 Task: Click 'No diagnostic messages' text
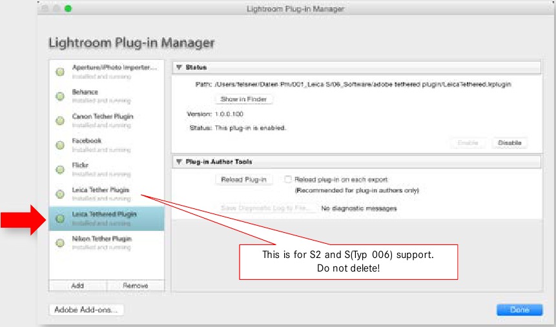click(359, 208)
